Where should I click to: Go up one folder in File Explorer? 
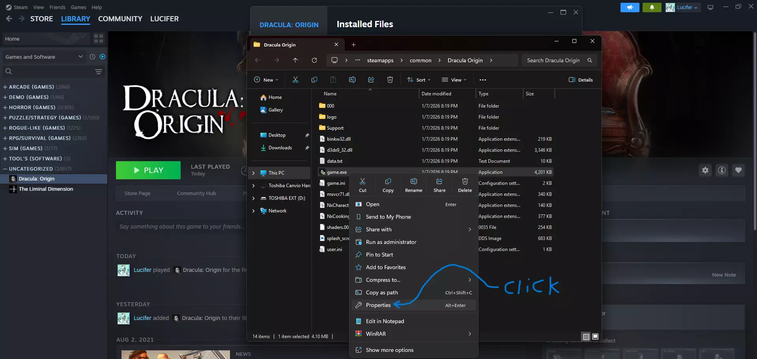click(295, 60)
